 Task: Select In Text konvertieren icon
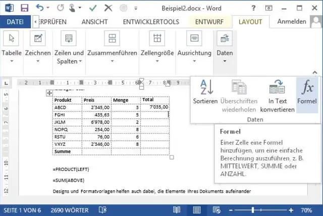(277, 88)
